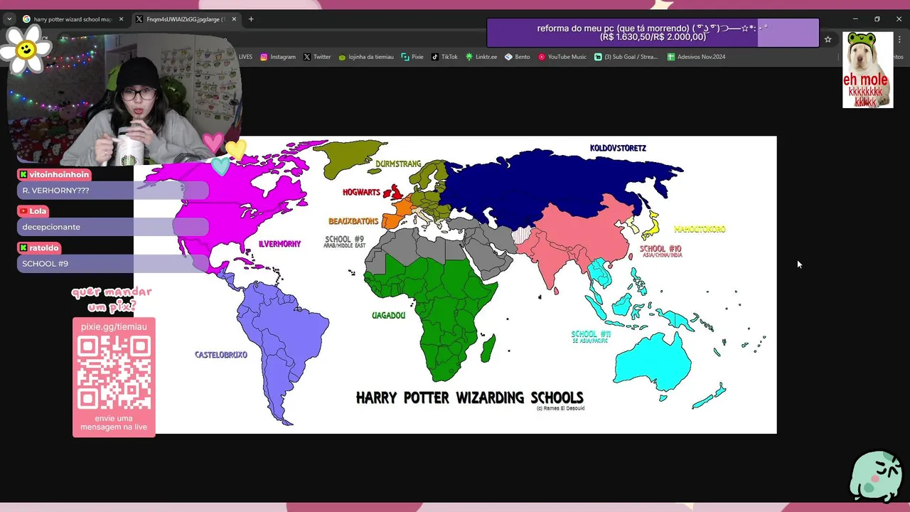The image size is (910, 512).
Task: Restore down the browser window
Action: (x=877, y=19)
